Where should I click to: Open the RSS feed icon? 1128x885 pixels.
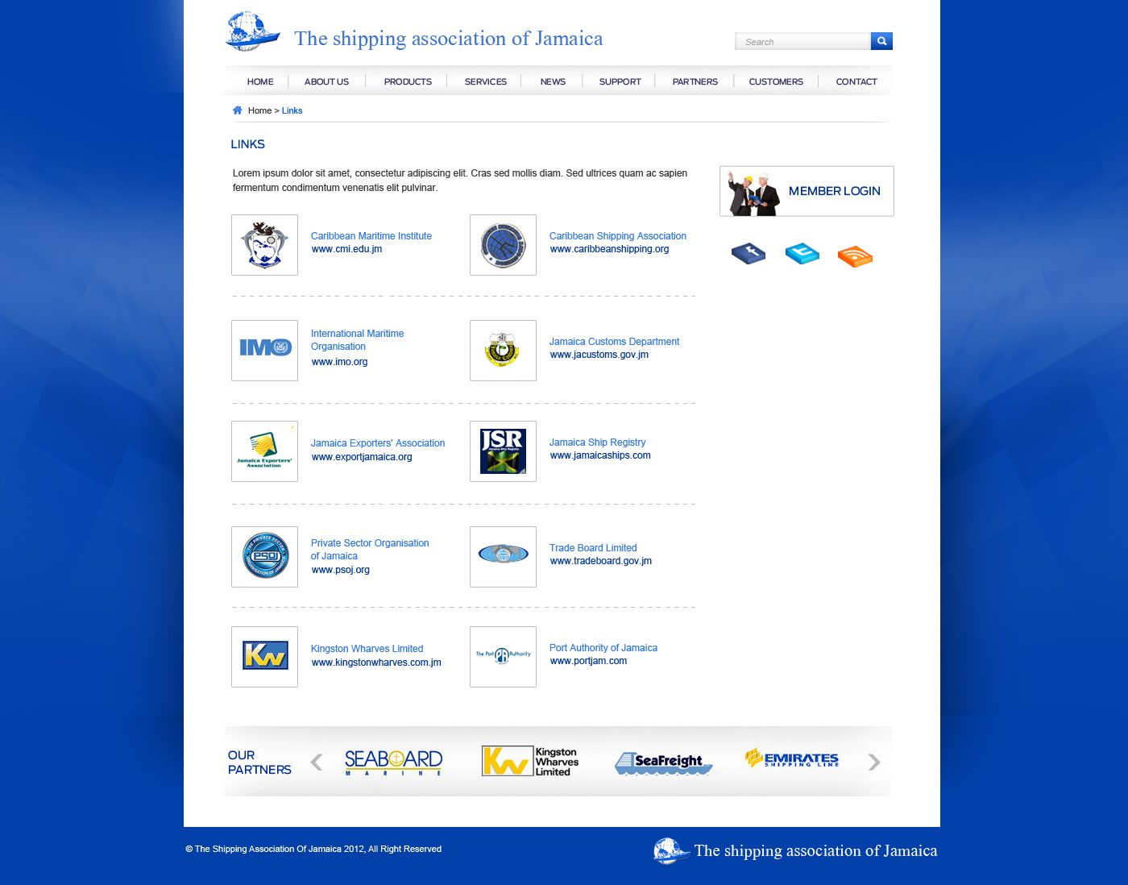point(855,256)
